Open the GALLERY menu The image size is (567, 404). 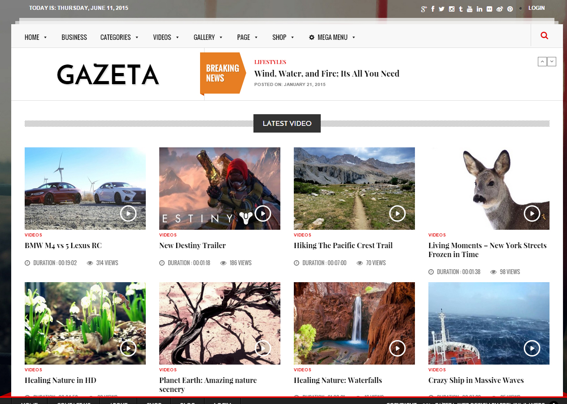[x=205, y=38]
